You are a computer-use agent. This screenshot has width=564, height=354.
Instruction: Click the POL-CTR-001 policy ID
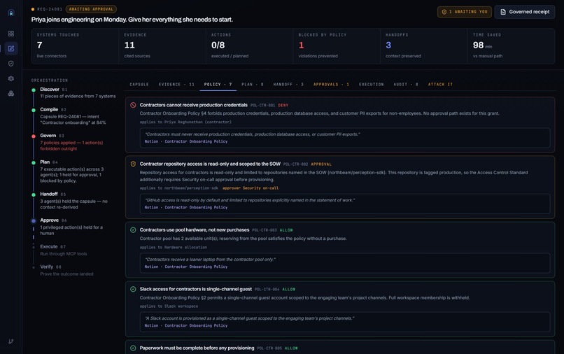262,106
